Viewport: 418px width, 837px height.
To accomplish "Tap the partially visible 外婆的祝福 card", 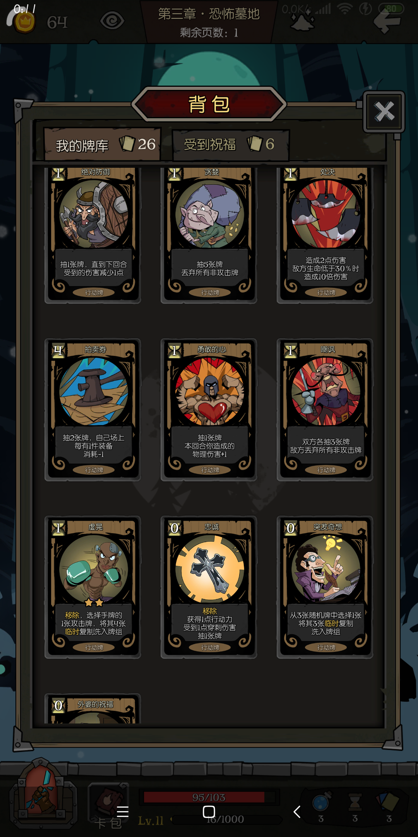I will click(x=93, y=709).
